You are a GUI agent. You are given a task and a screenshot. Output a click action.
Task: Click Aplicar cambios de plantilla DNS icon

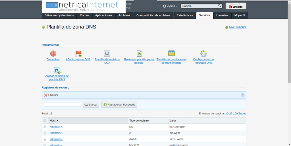click(x=57, y=70)
